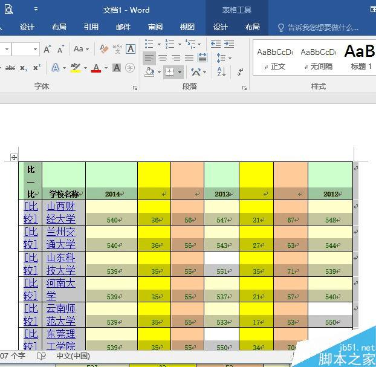The width and height of the screenshot is (376, 367).
Task: Open the 审阅 ribbon tab
Action: (155, 27)
